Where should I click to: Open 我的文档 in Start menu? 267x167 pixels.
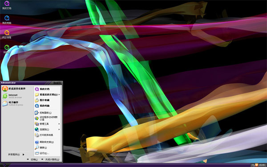(x=47, y=89)
